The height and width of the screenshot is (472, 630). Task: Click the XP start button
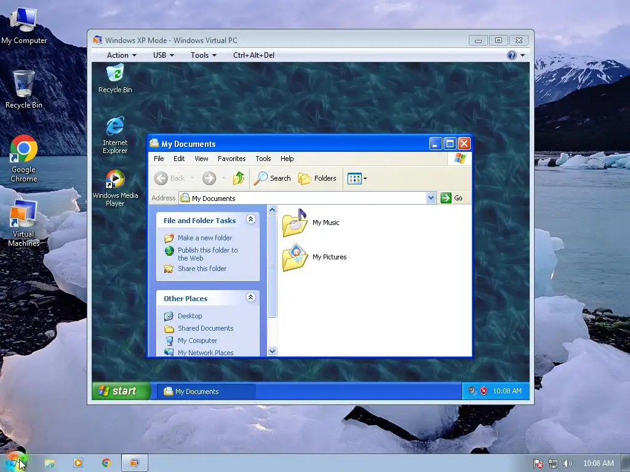click(x=121, y=390)
